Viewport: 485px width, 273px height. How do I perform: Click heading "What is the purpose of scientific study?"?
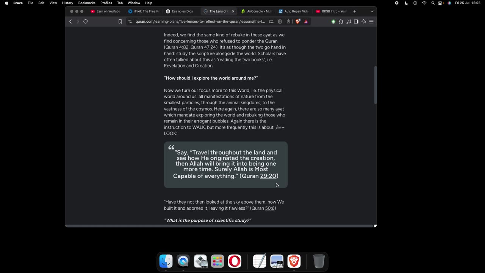(x=208, y=220)
